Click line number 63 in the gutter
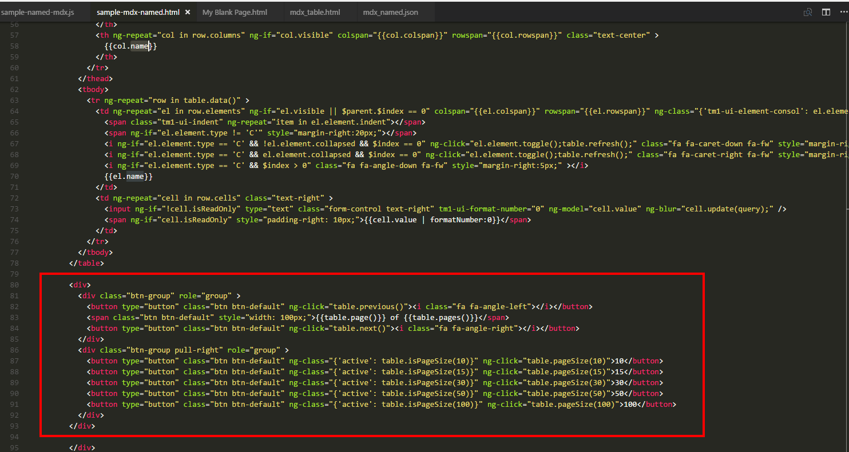Image resolution: width=849 pixels, height=452 pixels. coord(14,101)
